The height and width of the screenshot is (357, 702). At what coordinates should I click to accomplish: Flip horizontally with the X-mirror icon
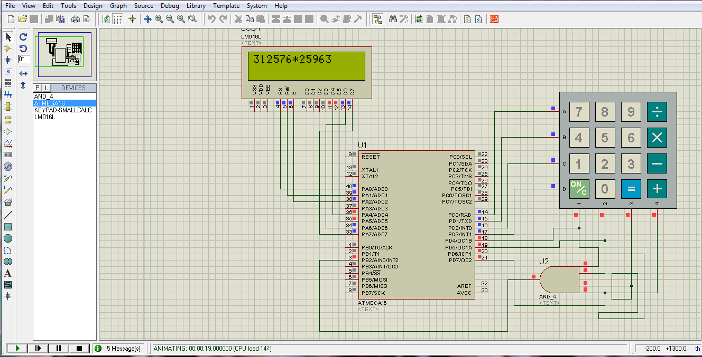point(23,74)
